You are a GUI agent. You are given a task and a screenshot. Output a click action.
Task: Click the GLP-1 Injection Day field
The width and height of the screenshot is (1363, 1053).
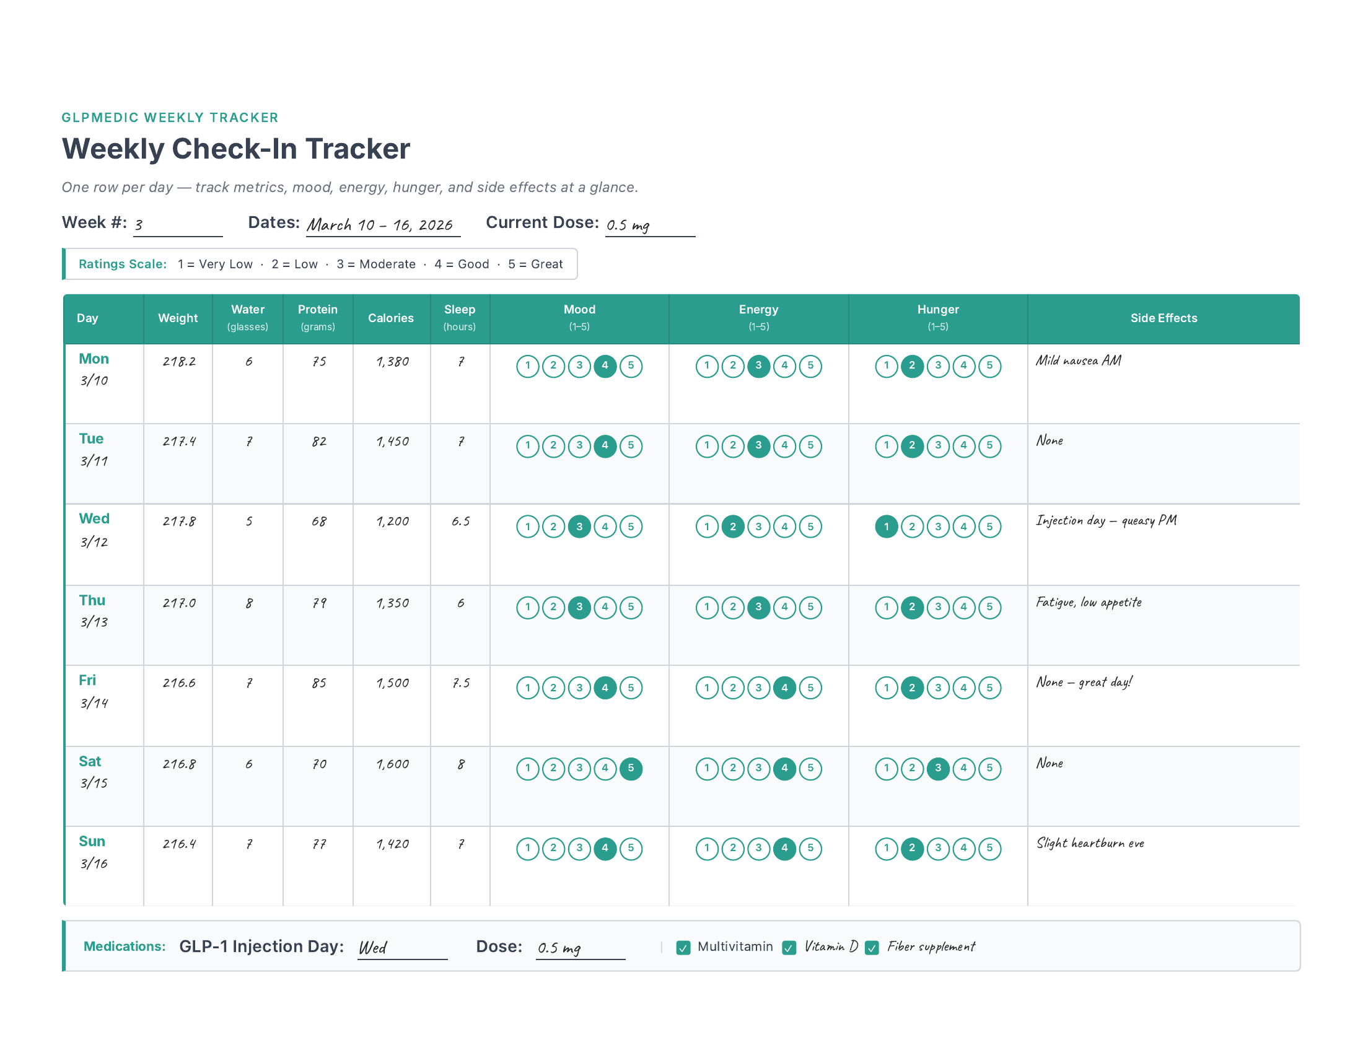(402, 948)
